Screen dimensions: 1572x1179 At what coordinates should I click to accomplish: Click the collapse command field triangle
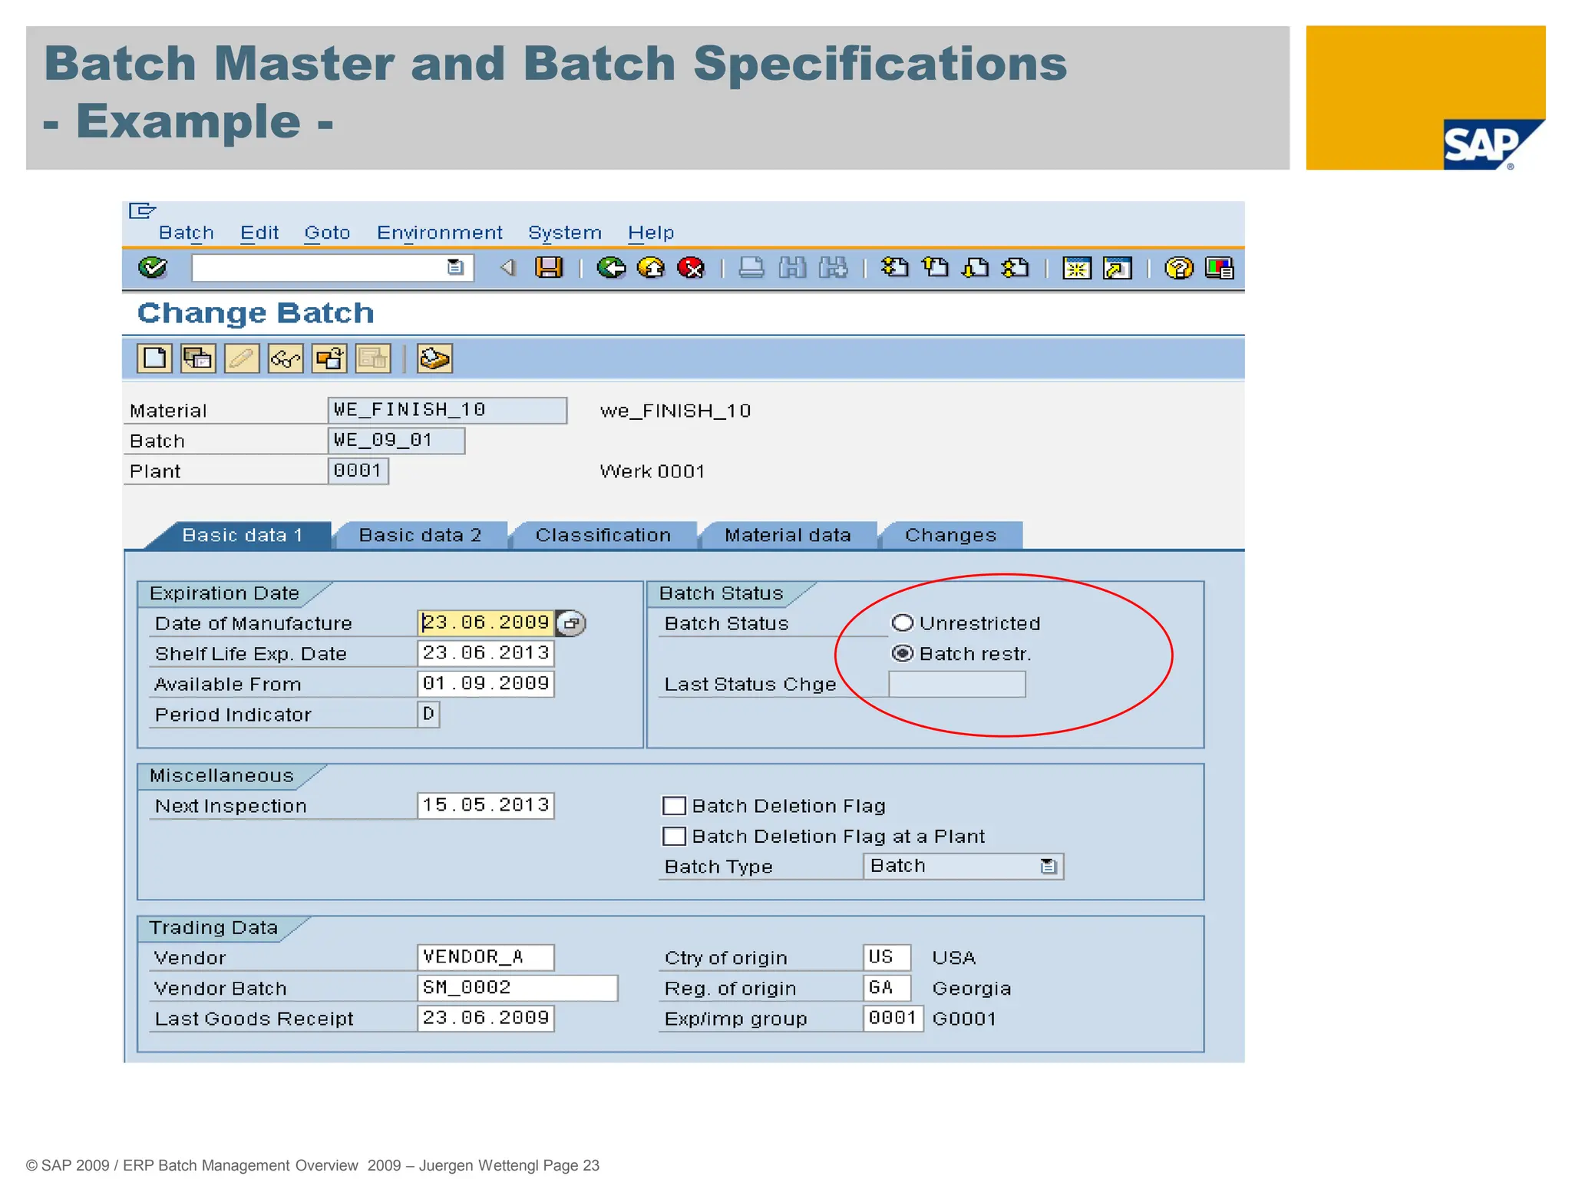click(x=507, y=268)
